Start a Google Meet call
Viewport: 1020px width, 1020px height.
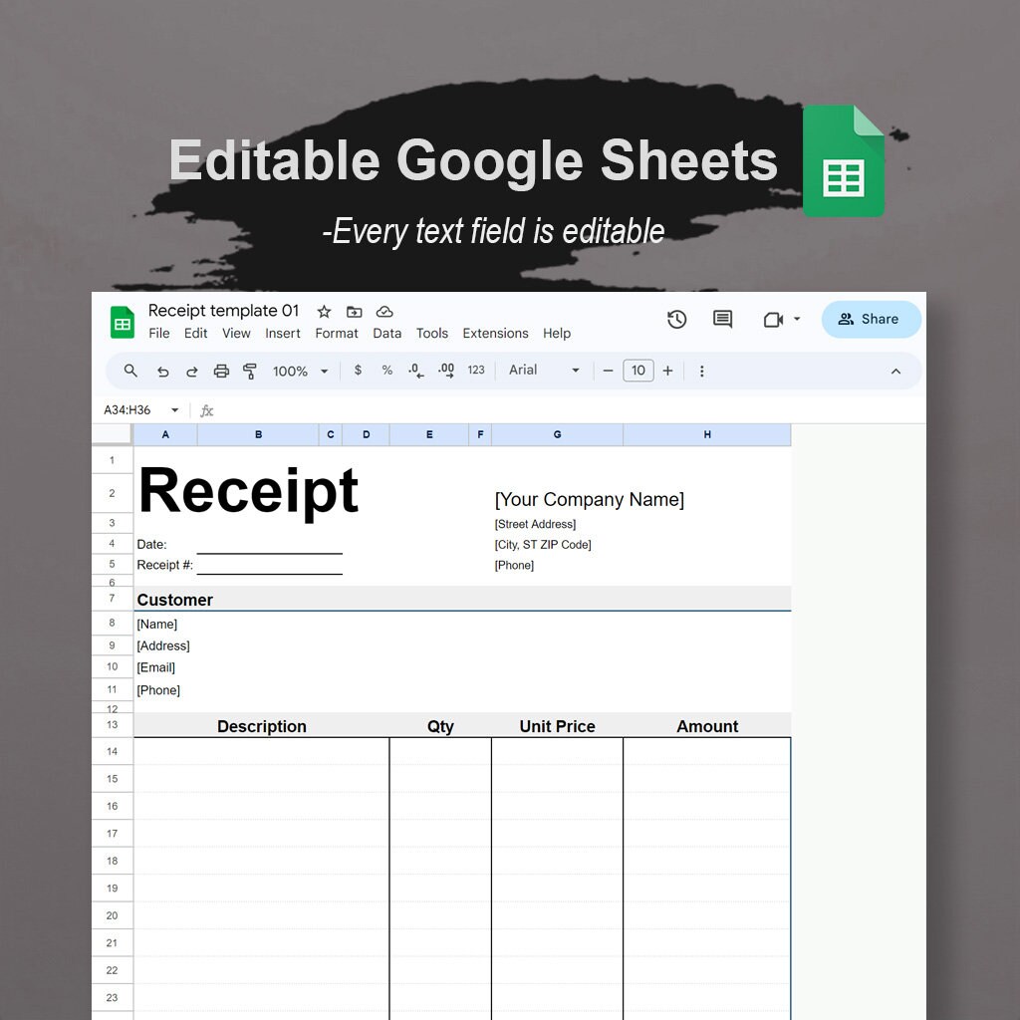click(x=775, y=319)
